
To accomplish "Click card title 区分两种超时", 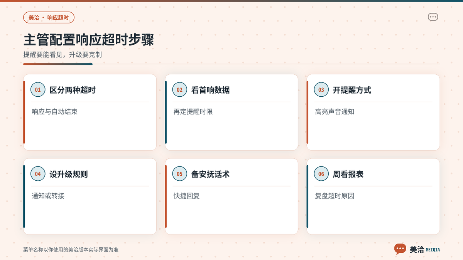I will [73, 90].
